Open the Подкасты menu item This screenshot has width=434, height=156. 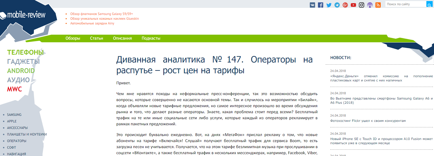point(151,38)
